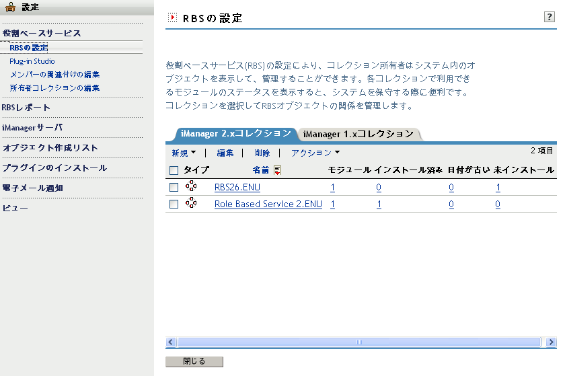The height and width of the screenshot is (376, 567).
Task: Toggle the select-all checkbox in table header
Action: pos(174,170)
